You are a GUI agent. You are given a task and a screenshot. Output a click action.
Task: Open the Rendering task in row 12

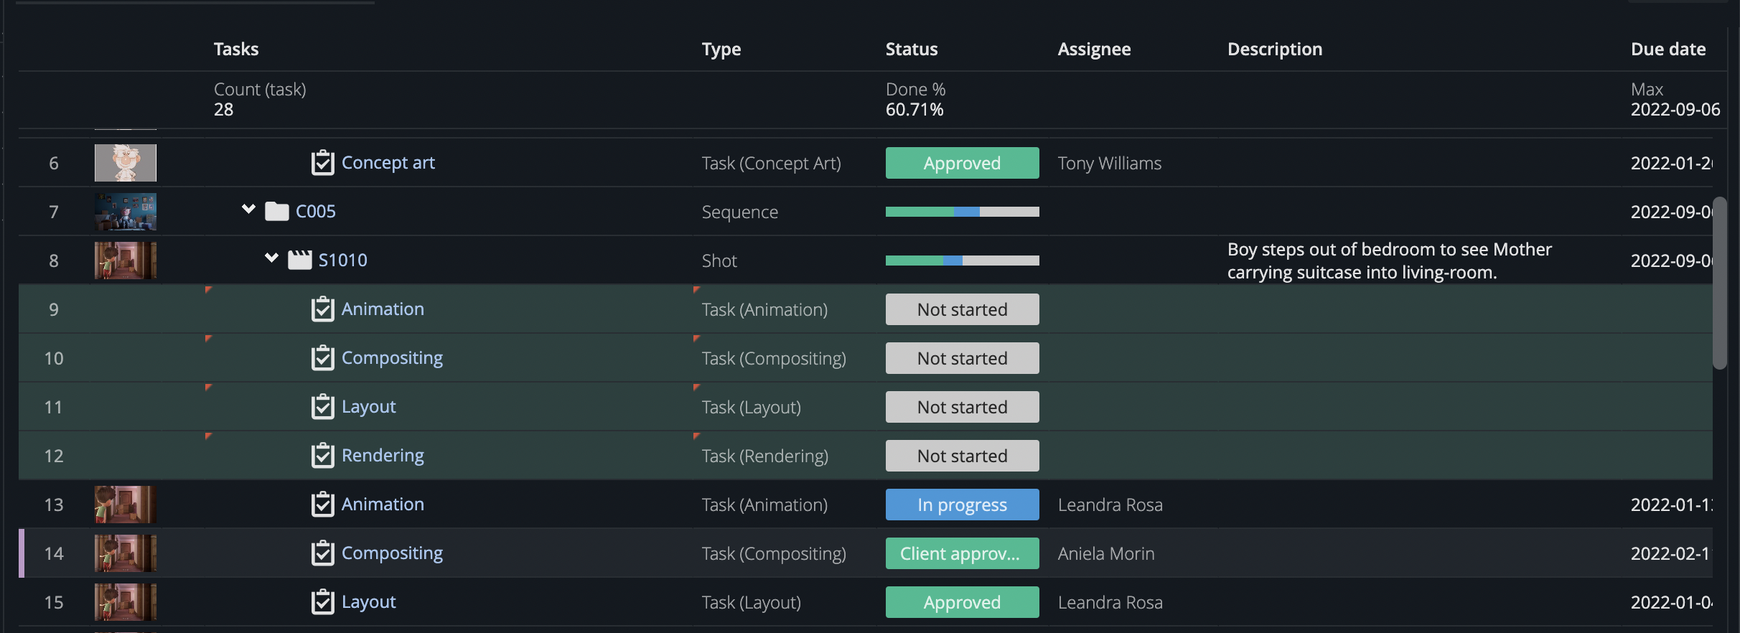tap(383, 456)
